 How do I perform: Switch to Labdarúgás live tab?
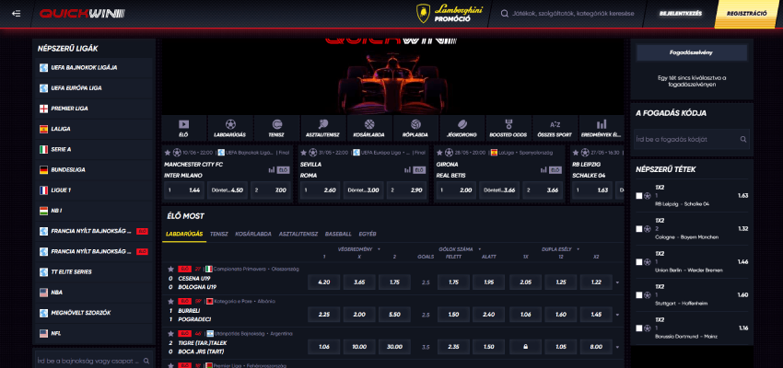[x=184, y=234]
